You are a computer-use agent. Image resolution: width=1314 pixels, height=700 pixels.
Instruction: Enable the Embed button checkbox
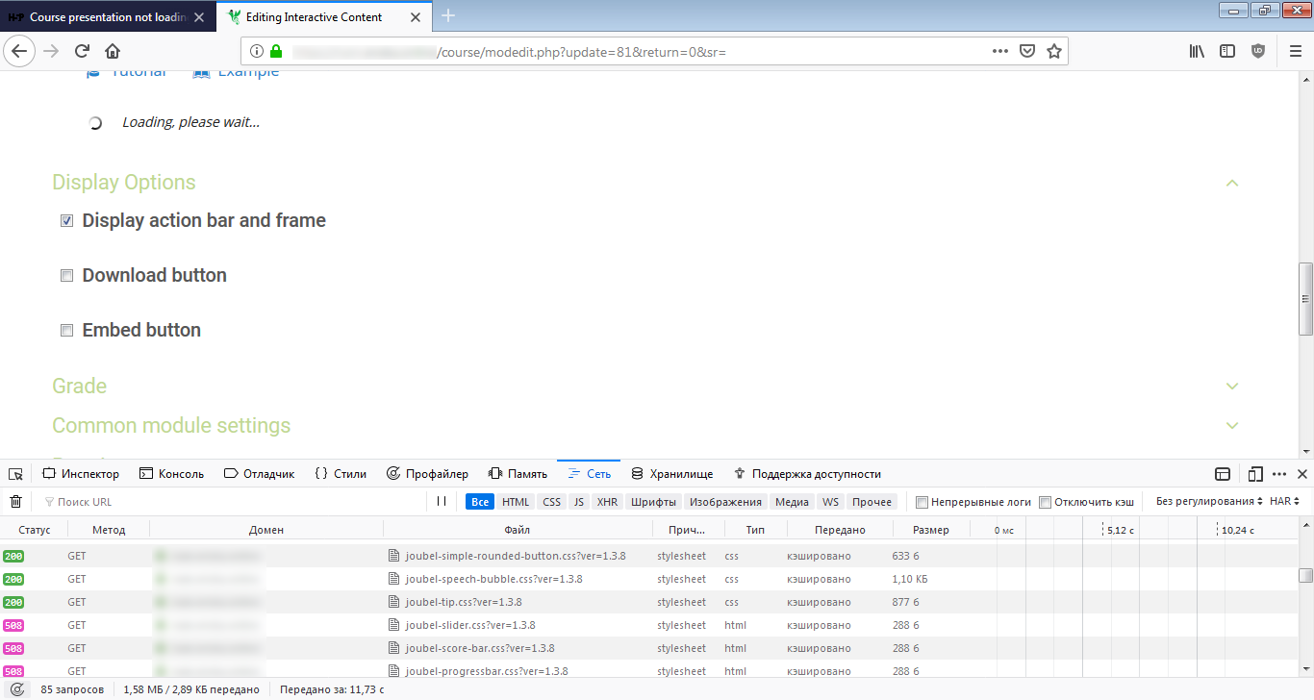pos(67,331)
